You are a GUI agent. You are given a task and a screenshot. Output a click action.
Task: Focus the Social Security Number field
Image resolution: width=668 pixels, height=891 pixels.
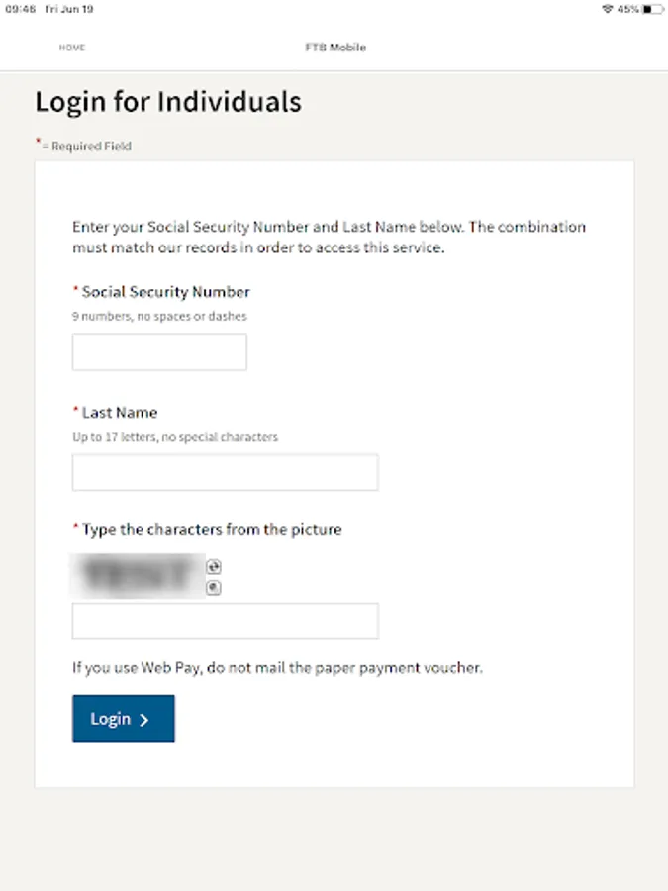pos(159,352)
